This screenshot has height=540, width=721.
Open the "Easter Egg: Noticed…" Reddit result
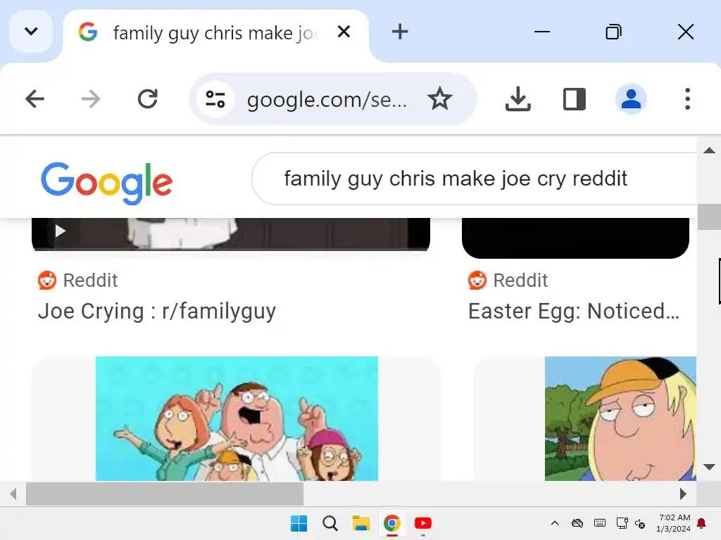[x=573, y=311]
